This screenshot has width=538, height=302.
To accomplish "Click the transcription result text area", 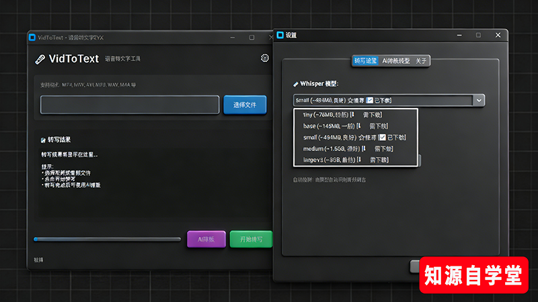I will pos(155,183).
